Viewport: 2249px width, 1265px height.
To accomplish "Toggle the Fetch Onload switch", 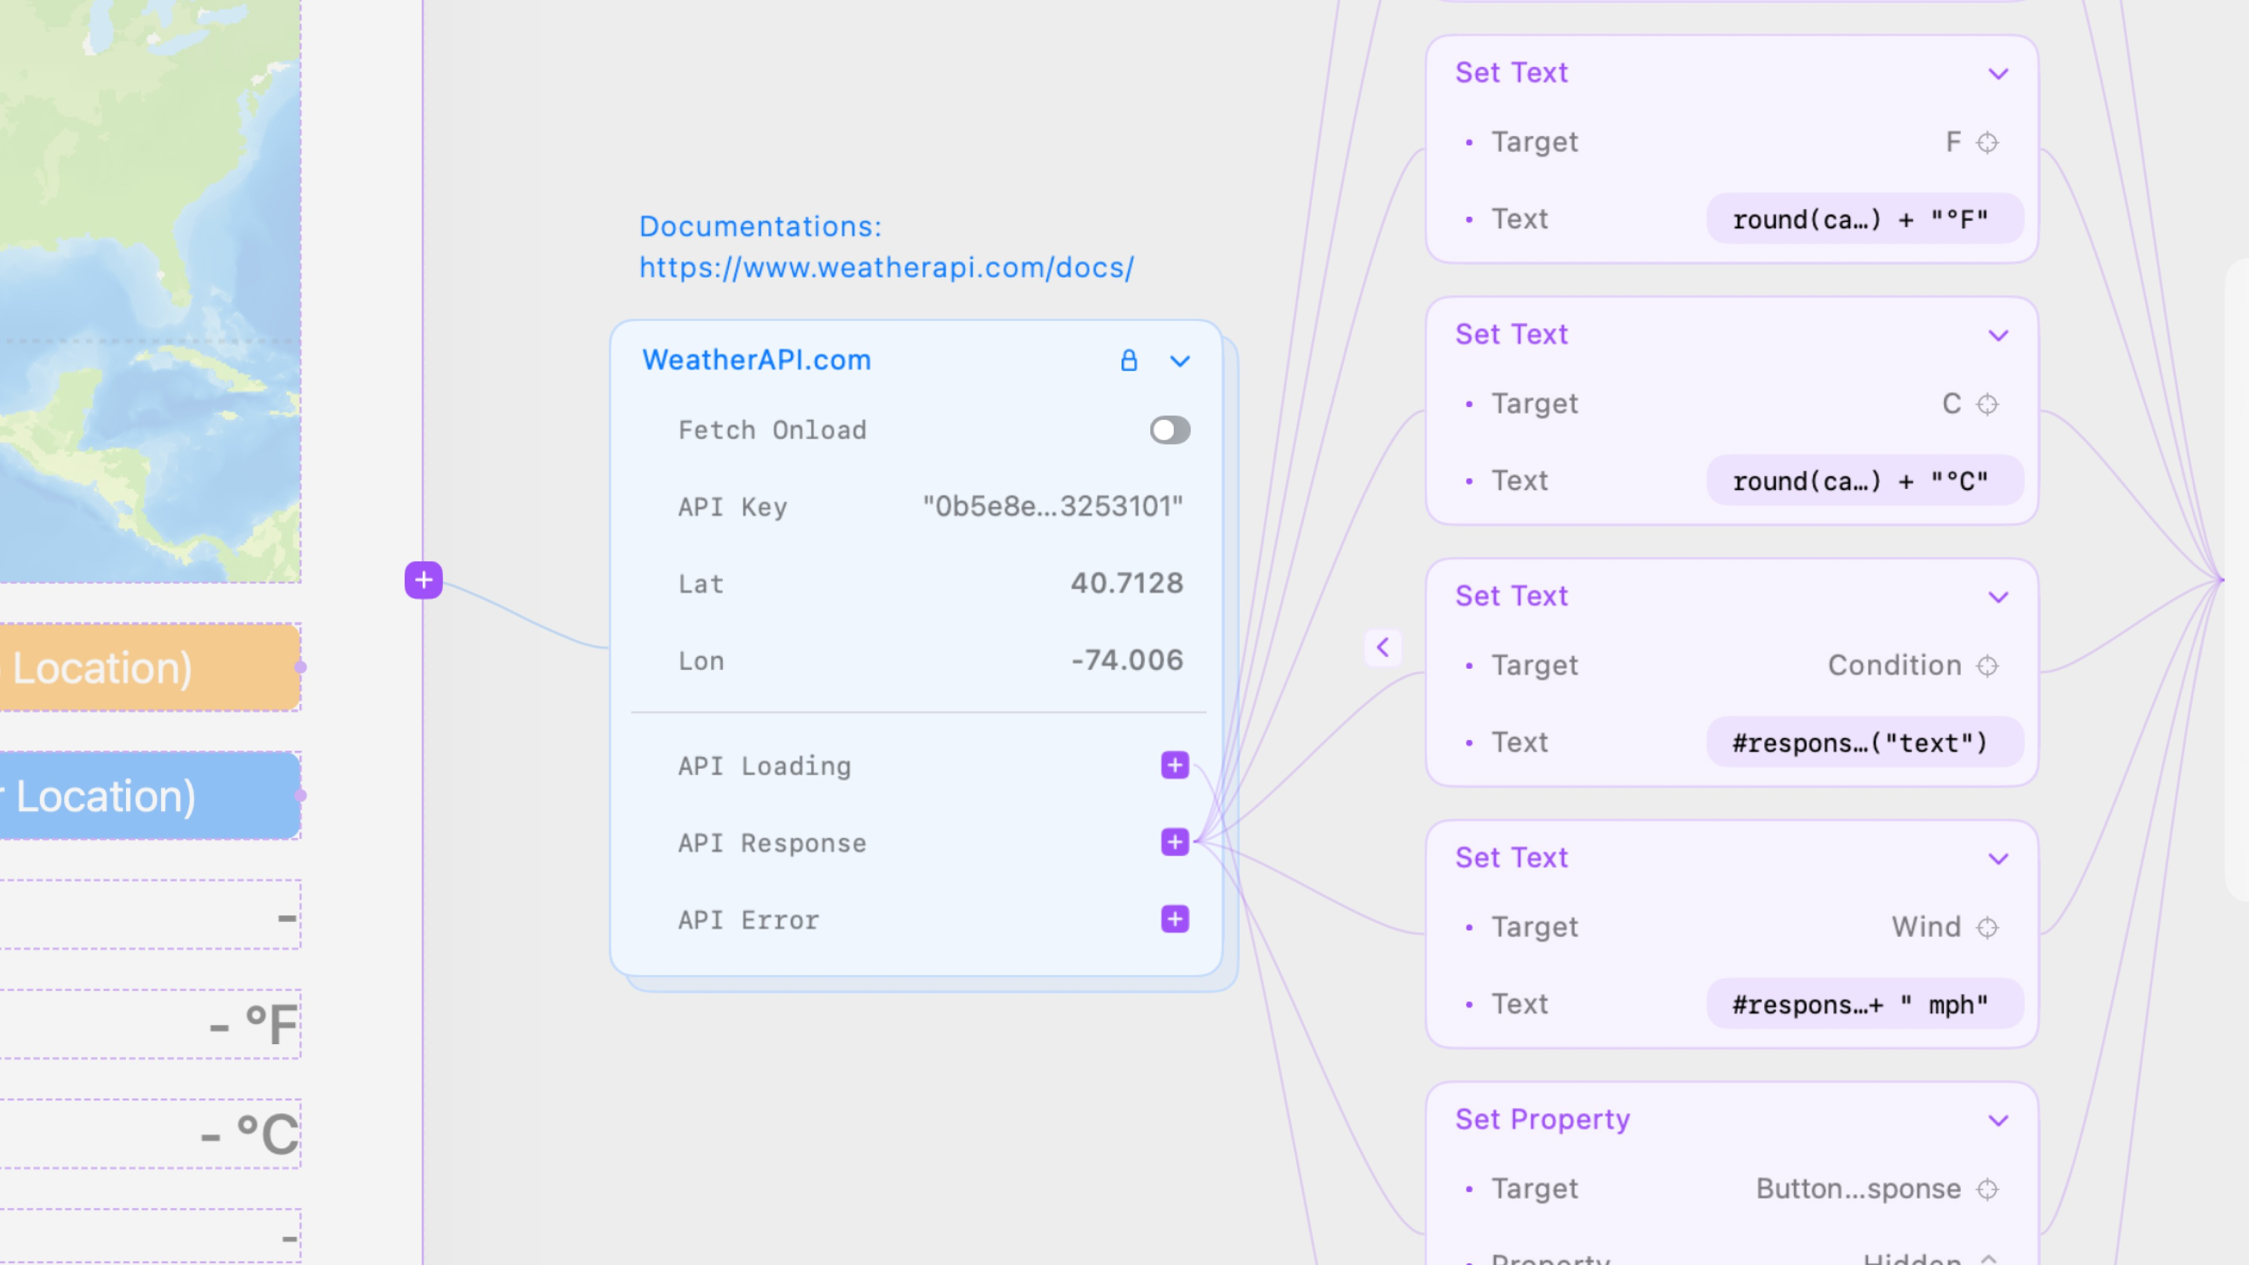I will tap(1169, 430).
